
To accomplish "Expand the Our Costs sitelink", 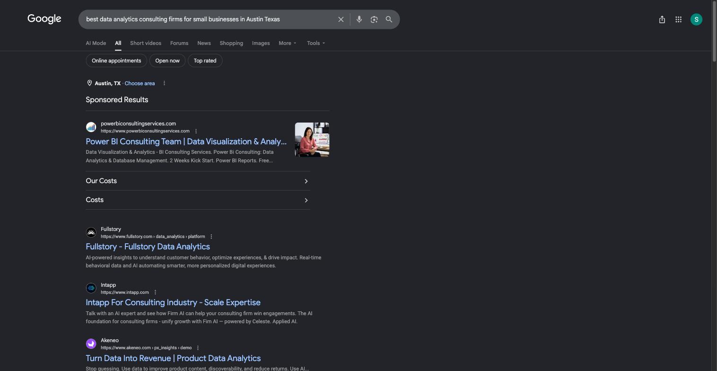I will (x=198, y=181).
